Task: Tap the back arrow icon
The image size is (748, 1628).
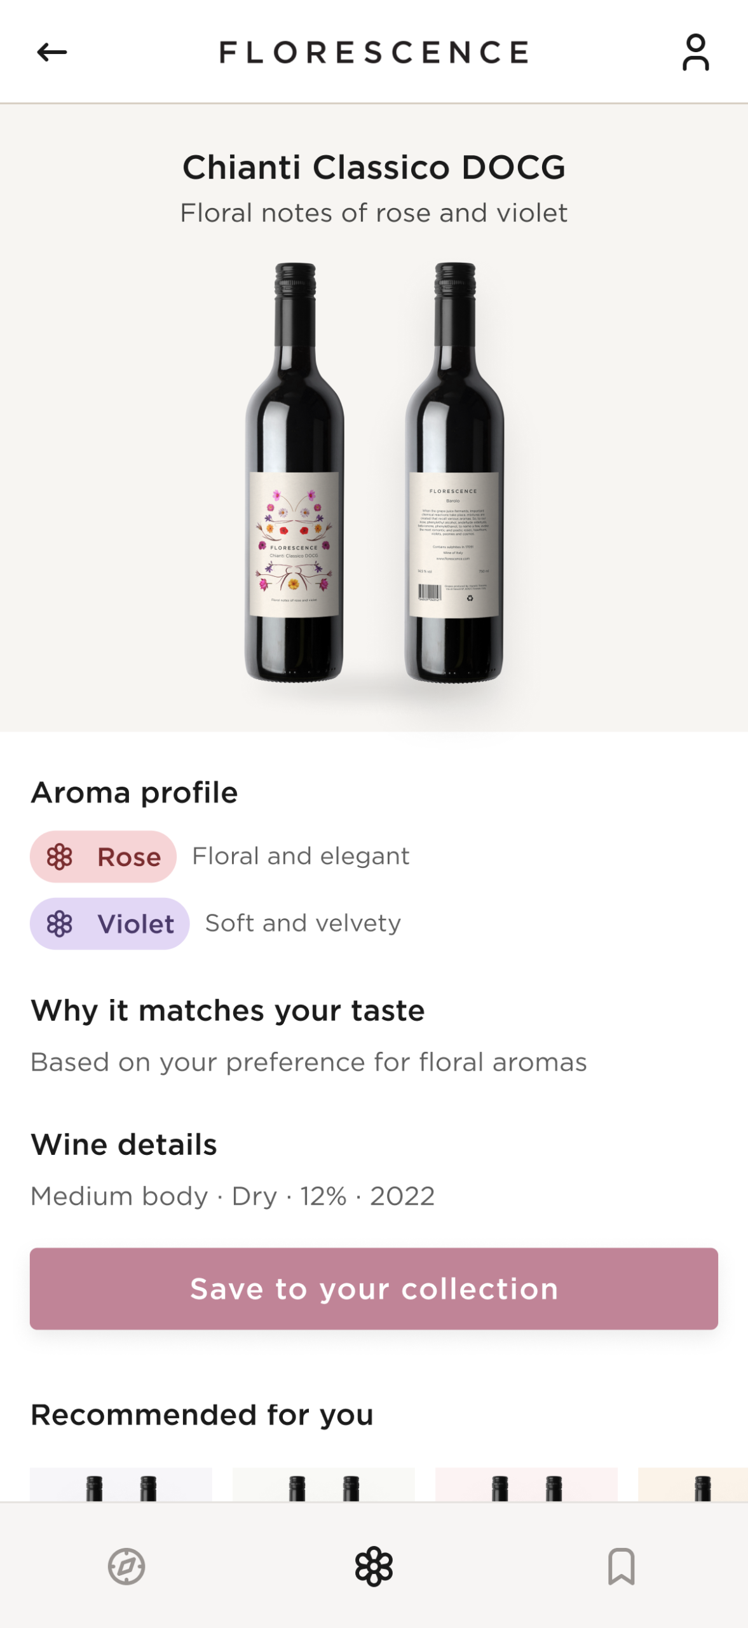Action: pos(52,52)
